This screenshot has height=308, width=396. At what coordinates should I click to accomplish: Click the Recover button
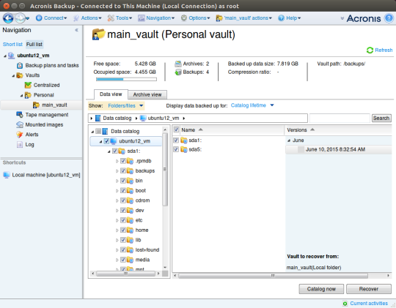[x=369, y=289]
